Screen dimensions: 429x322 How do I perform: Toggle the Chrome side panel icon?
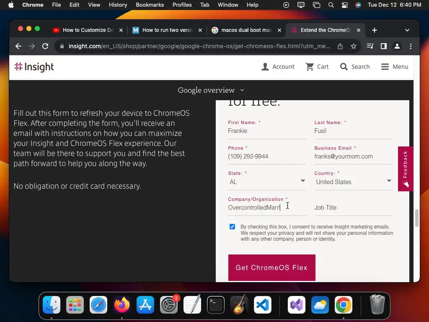[x=384, y=46]
